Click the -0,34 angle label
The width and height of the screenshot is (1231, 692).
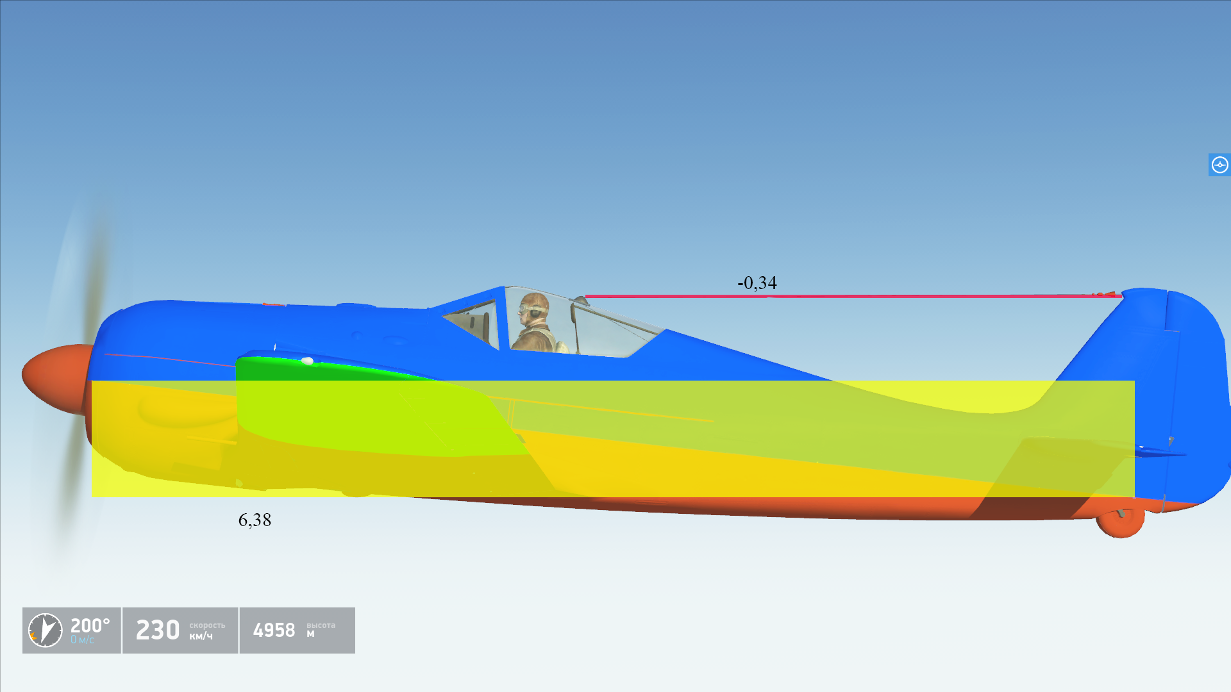757,283
